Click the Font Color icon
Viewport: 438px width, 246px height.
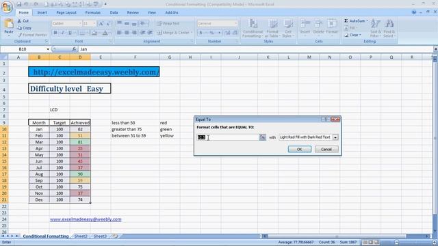tap(105, 33)
